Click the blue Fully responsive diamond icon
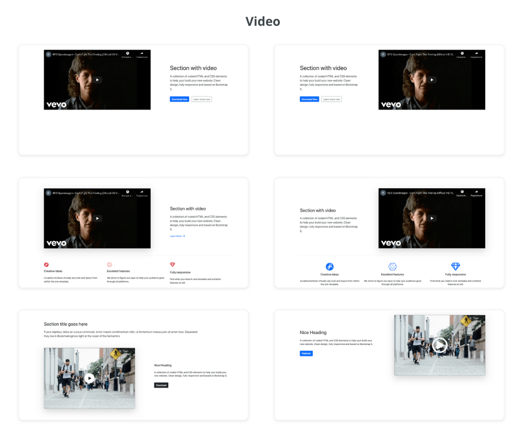Screen dimensions: 526x430 pyautogui.click(x=455, y=266)
